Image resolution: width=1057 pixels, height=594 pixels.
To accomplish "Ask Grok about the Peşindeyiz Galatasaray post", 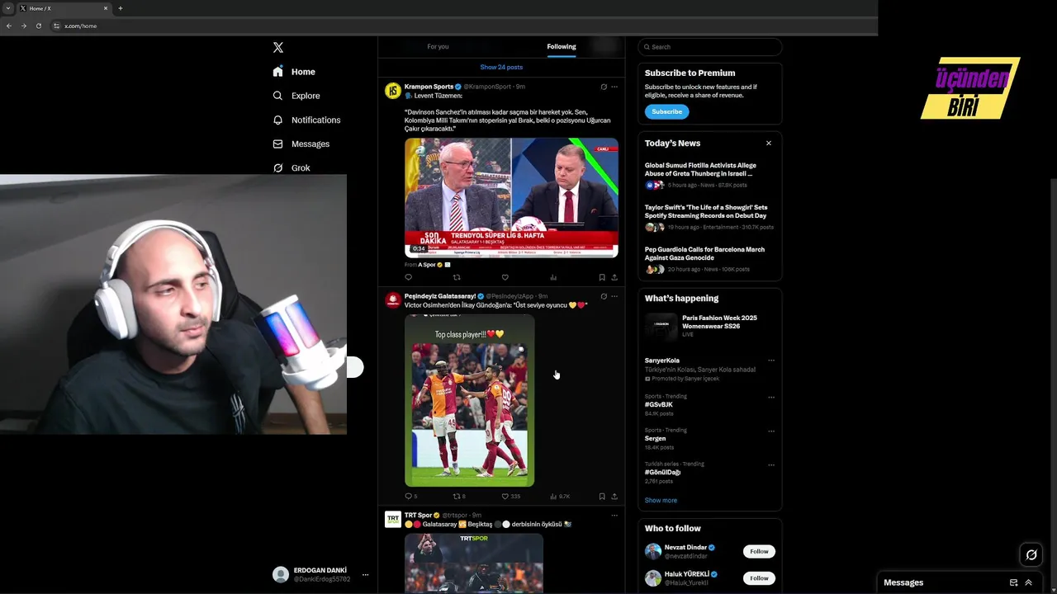I will tap(604, 296).
